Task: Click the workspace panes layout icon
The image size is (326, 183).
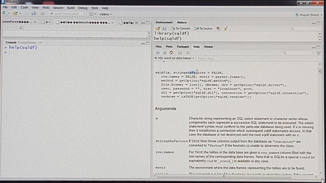Action: (91, 14)
